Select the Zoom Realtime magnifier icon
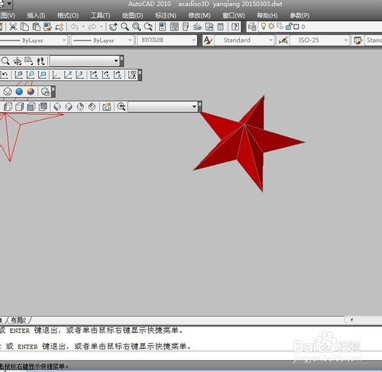382x372 pixels. 125,27
